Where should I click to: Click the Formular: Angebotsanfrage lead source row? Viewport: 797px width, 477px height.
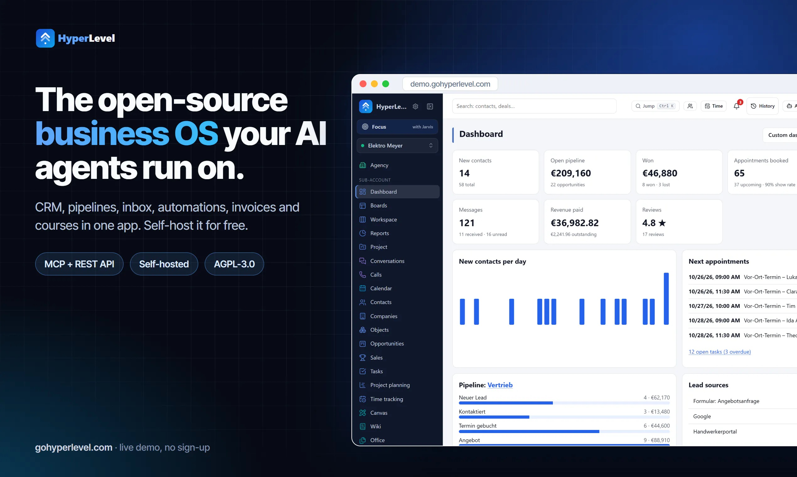coord(743,401)
